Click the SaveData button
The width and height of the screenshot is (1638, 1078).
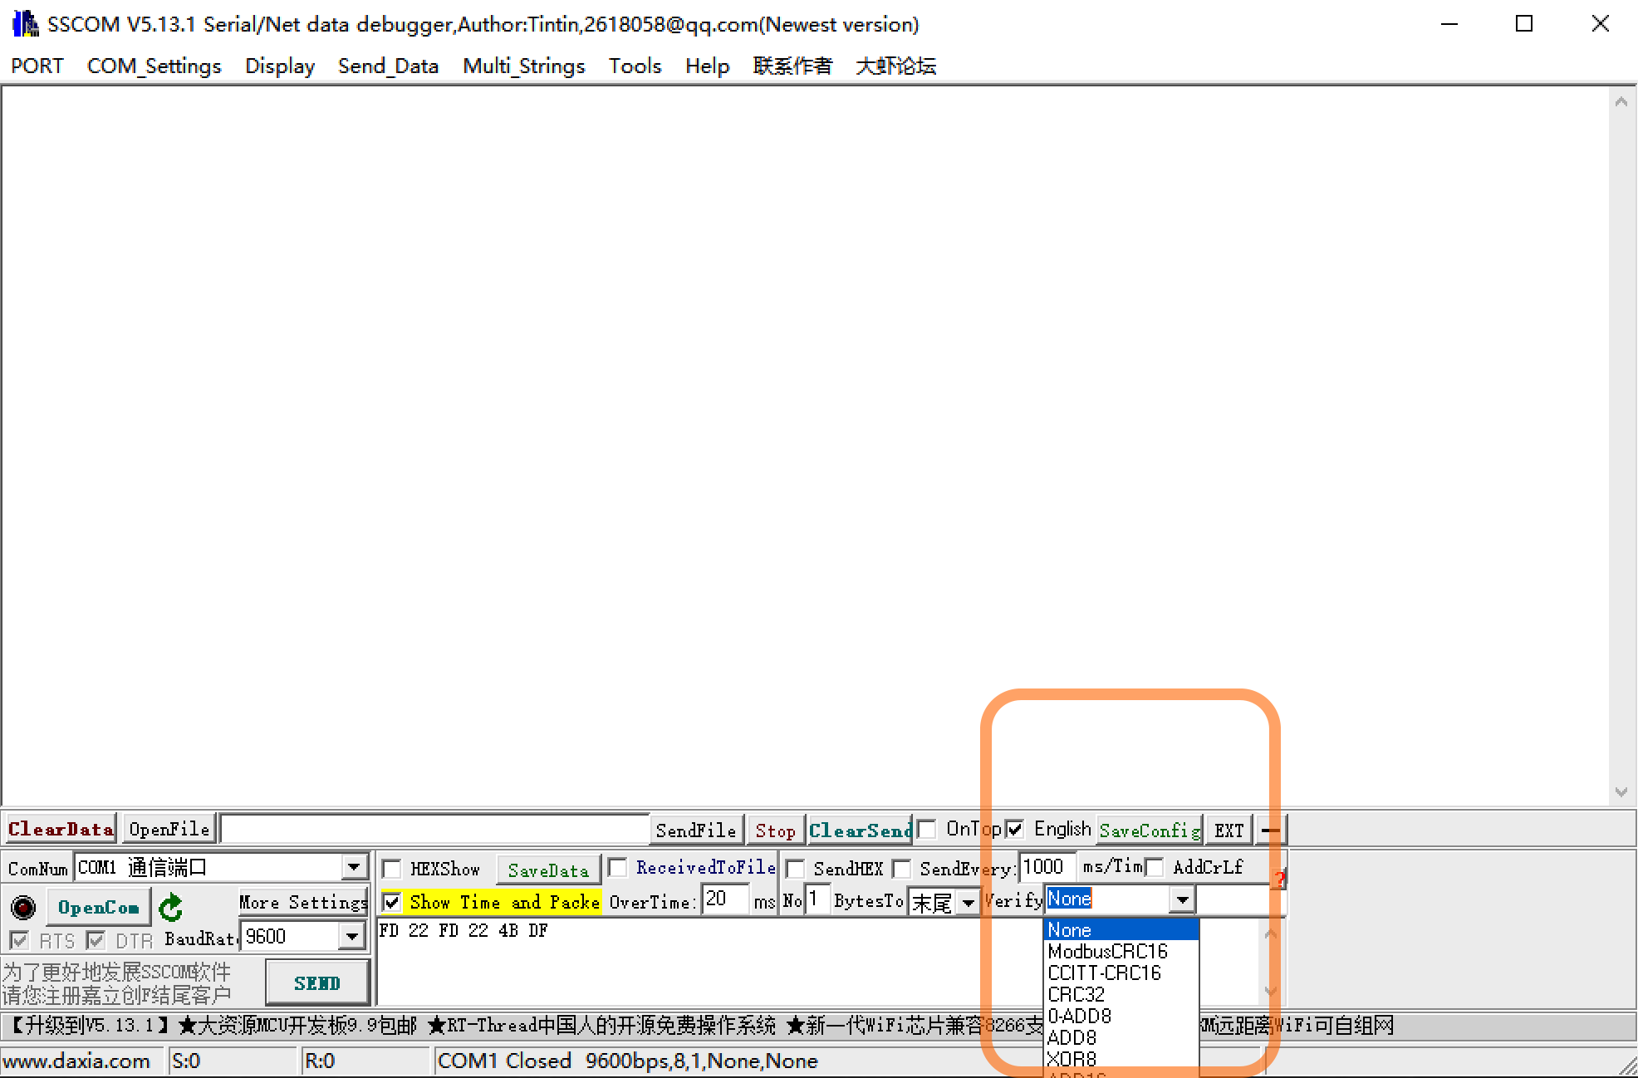[548, 870]
